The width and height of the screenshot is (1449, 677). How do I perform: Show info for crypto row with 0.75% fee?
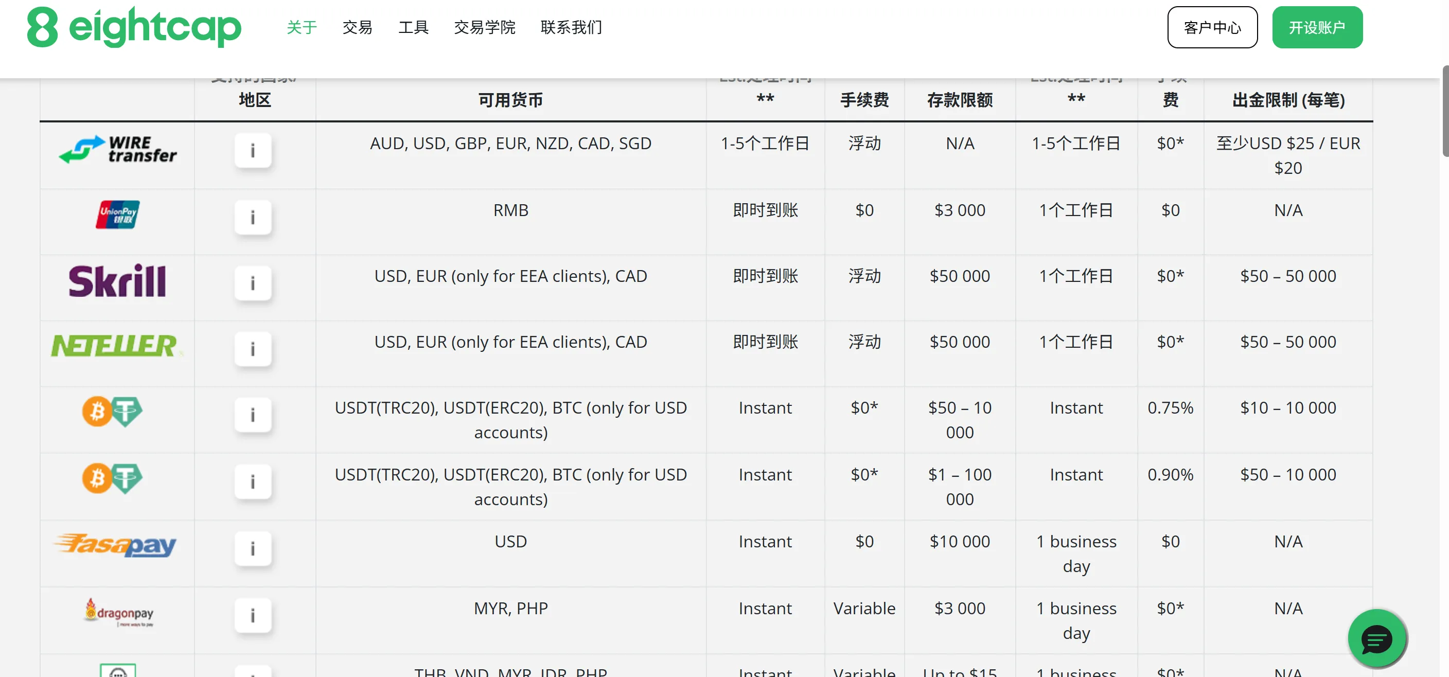pos(253,415)
